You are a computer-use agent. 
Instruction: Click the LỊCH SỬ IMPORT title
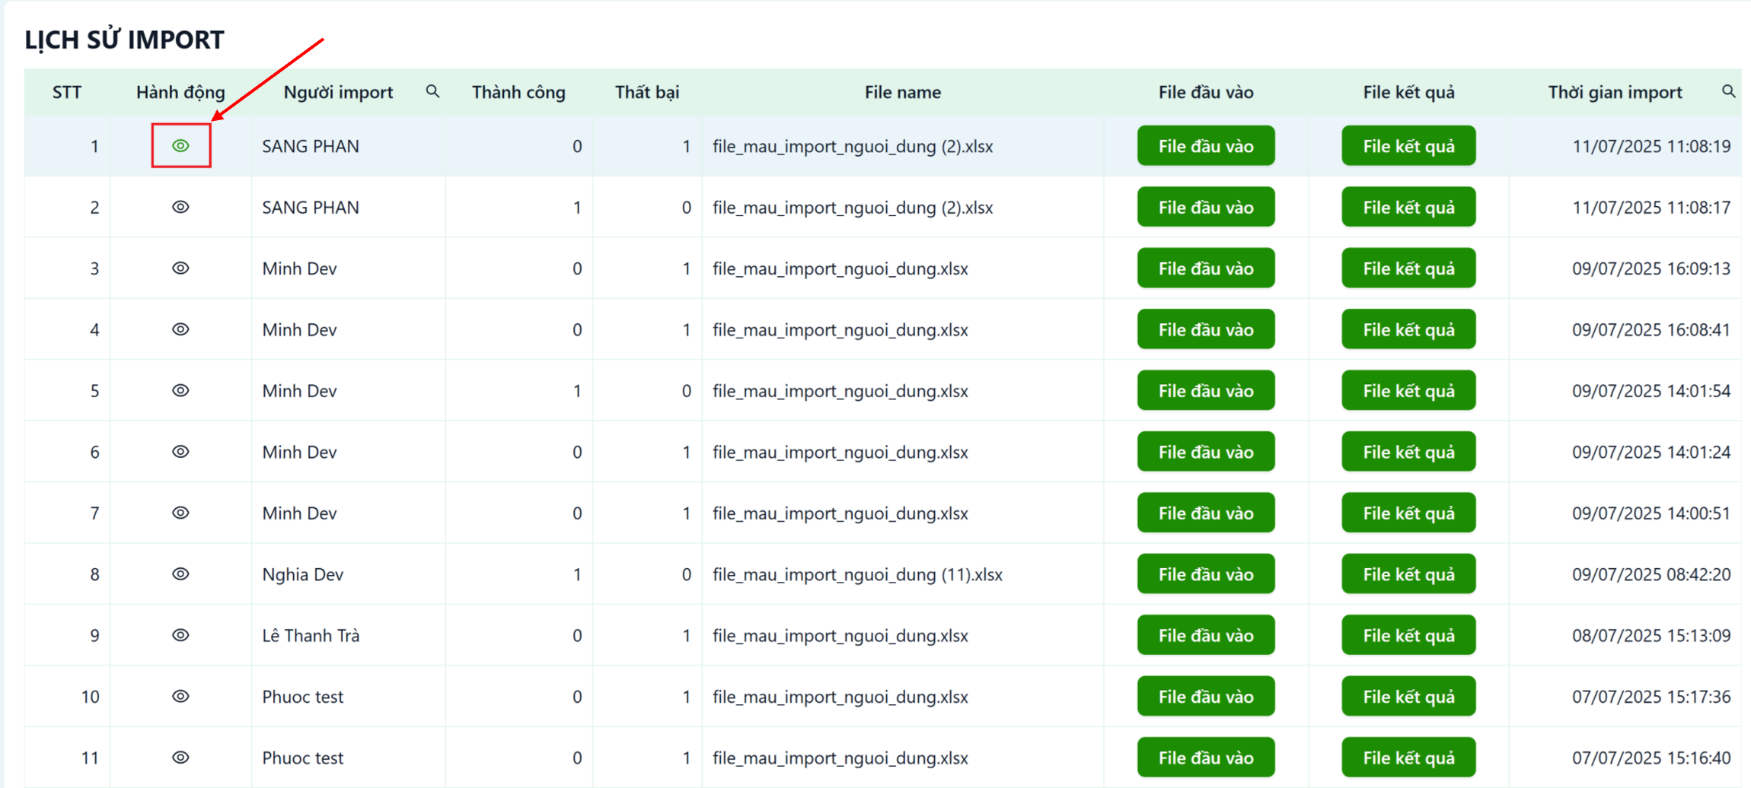pos(124,40)
